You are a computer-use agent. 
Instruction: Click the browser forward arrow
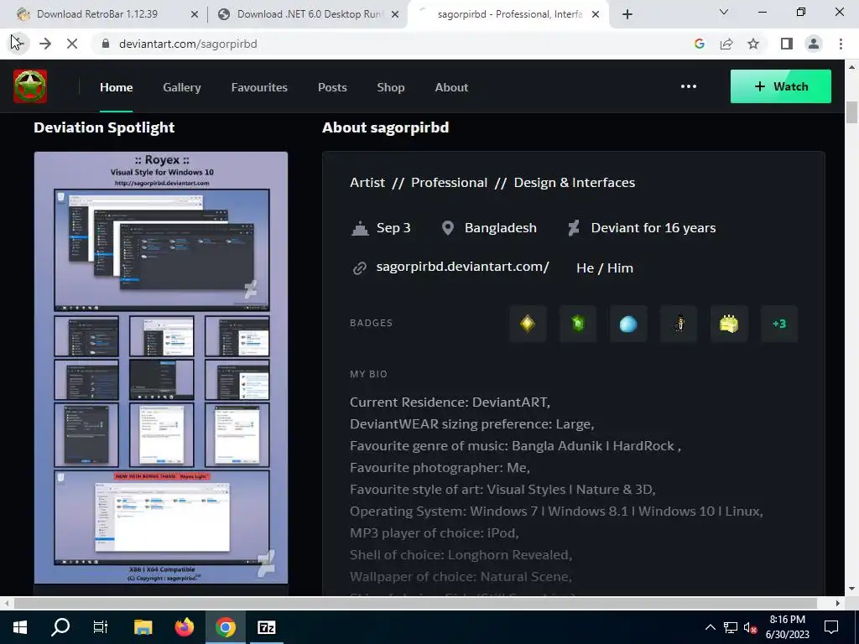(45, 44)
